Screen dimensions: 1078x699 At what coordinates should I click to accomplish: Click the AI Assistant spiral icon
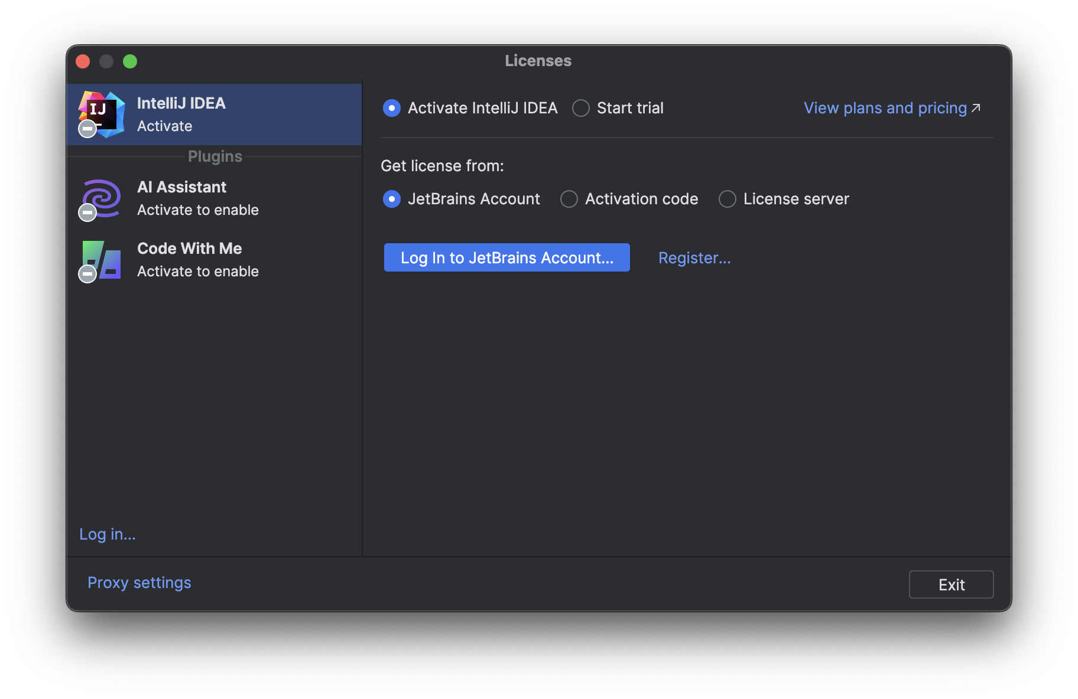pos(102,199)
